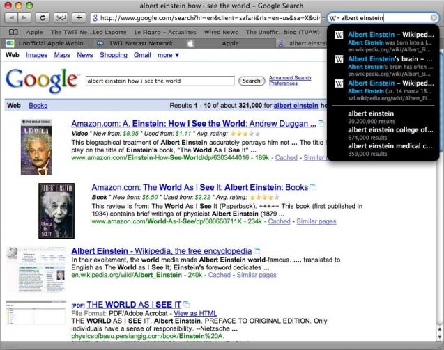The height and width of the screenshot is (350, 444).
Task: Open Wikipedia search engine dropdown in search field
Action: click(335, 18)
